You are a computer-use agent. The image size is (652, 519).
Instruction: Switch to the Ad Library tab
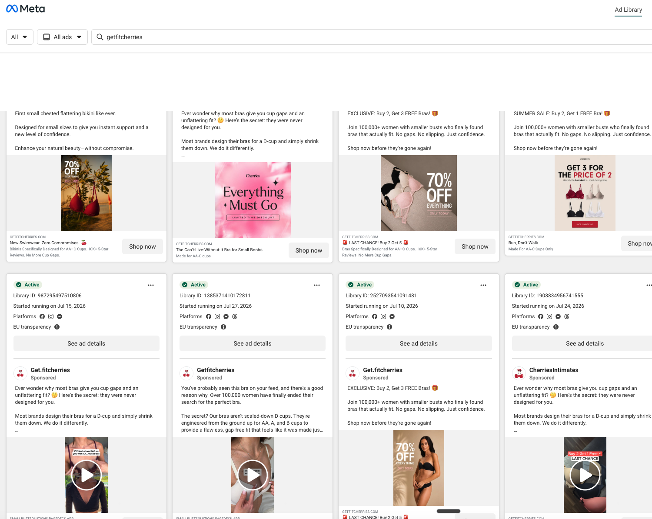(x=628, y=10)
